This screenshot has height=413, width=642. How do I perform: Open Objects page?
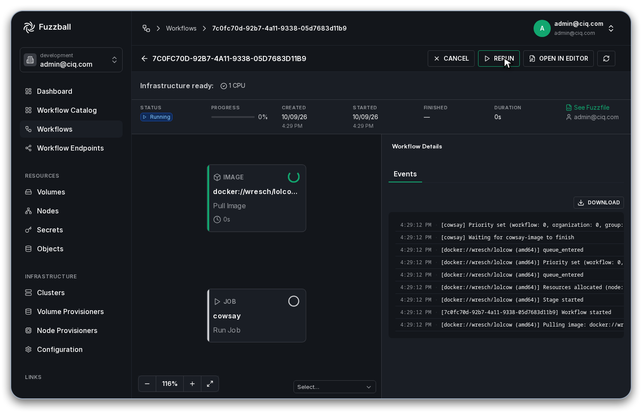coord(71,249)
